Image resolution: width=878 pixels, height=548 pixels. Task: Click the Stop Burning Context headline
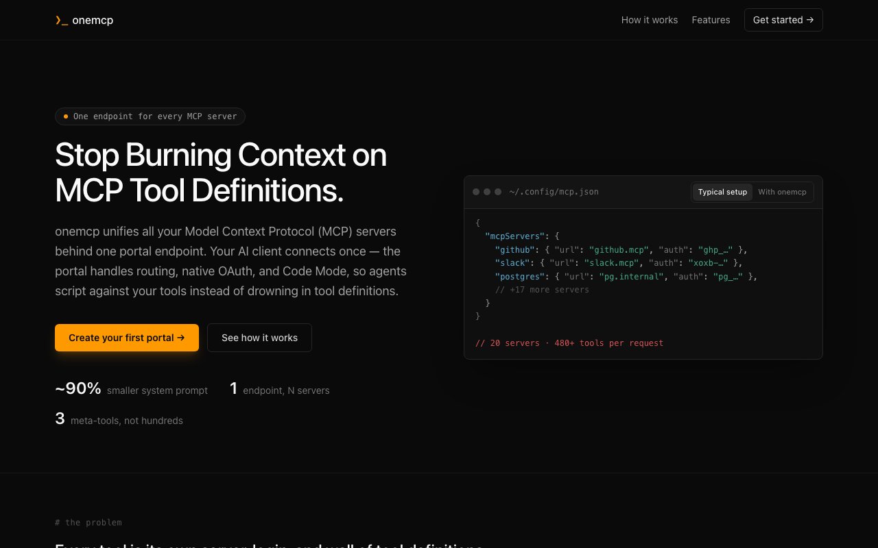click(221, 173)
